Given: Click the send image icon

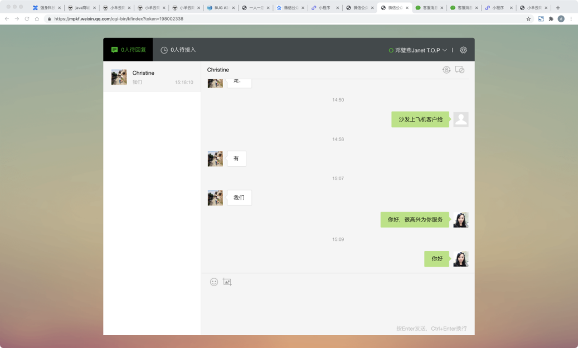Looking at the screenshot, I should click(227, 282).
